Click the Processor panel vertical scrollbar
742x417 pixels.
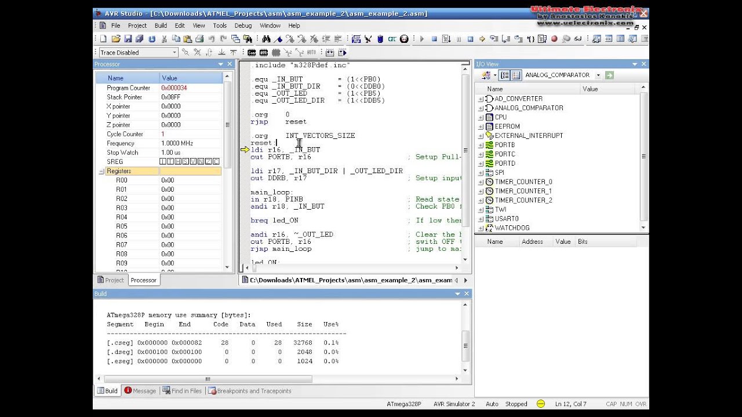tap(227, 125)
